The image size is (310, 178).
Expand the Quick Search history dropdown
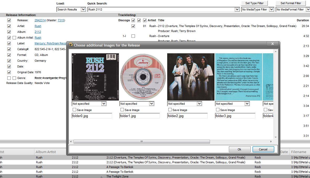click(237, 9)
